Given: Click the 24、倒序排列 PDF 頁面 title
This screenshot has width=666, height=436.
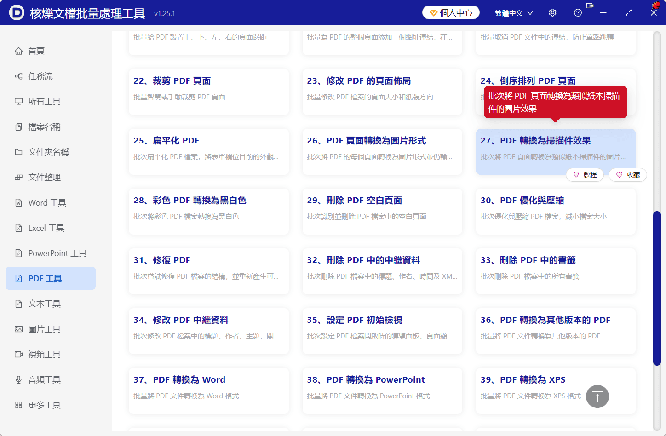Looking at the screenshot, I should 528,81.
